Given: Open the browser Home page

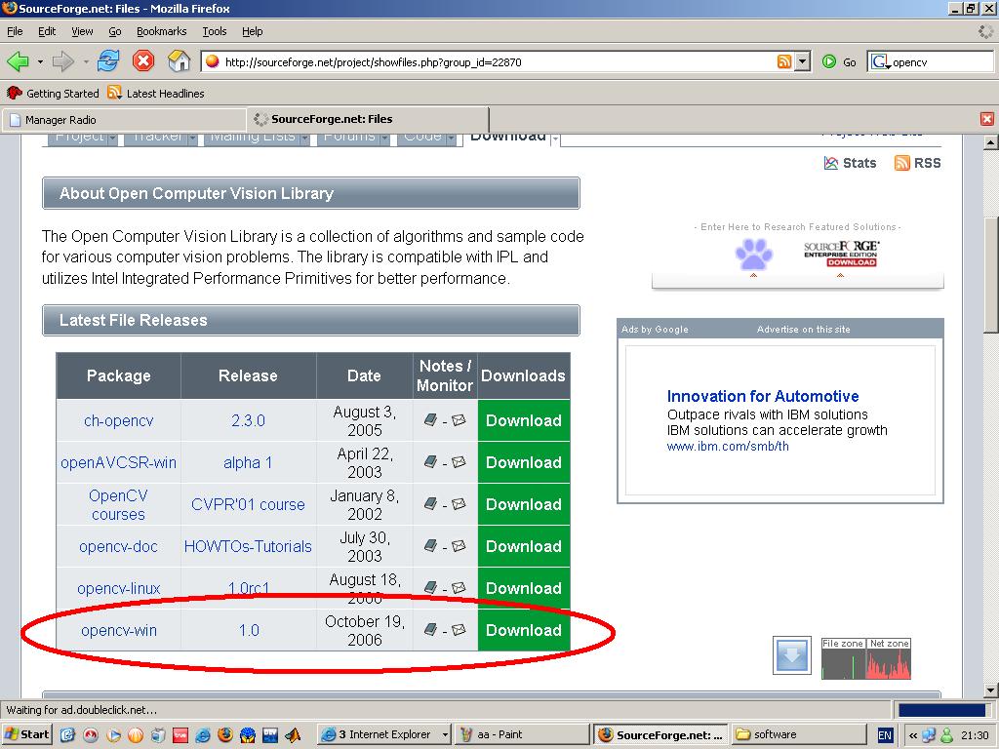Looking at the screenshot, I should coord(180,60).
